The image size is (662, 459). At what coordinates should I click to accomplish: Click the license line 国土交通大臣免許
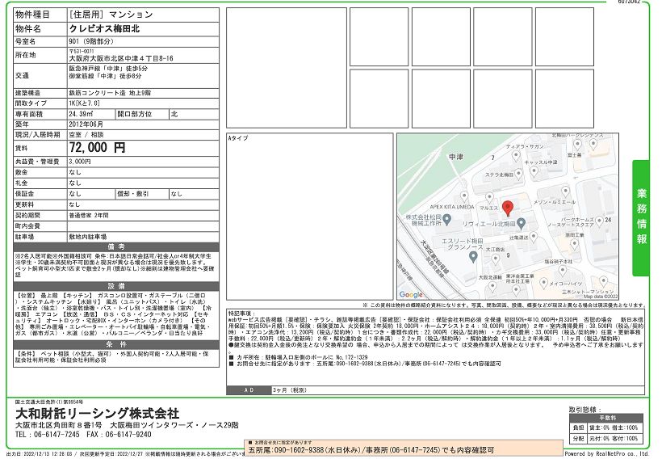(x=49, y=402)
